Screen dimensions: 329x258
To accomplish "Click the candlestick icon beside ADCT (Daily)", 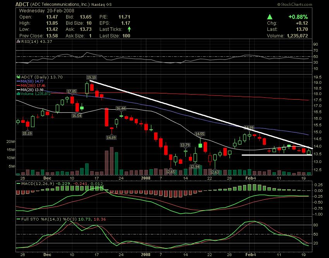I will (x=19, y=77).
